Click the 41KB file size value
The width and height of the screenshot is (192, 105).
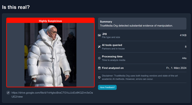click(x=183, y=35)
